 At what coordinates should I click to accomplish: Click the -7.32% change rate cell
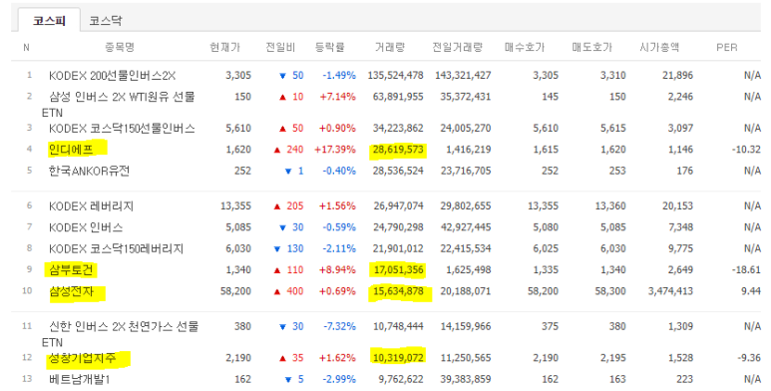(339, 326)
